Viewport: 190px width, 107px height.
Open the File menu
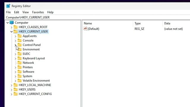coord(8,12)
